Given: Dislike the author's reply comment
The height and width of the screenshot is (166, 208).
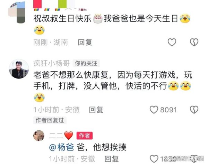Looking at the screenshot, I should click(x=194, y=159).
